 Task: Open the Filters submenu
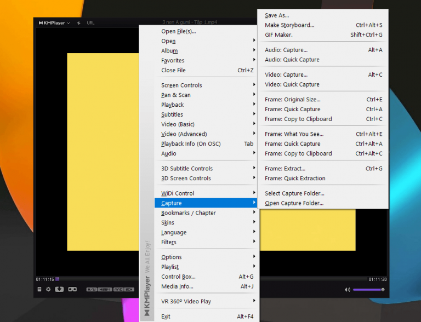207,242
